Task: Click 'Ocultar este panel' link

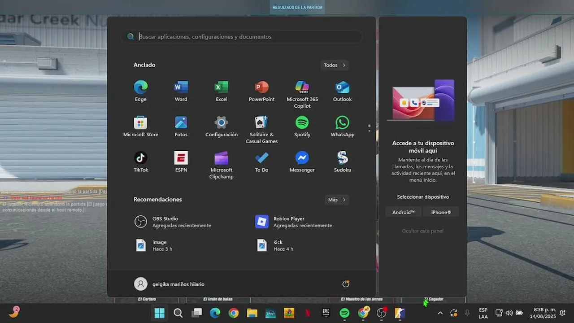Action: (422, 231)
